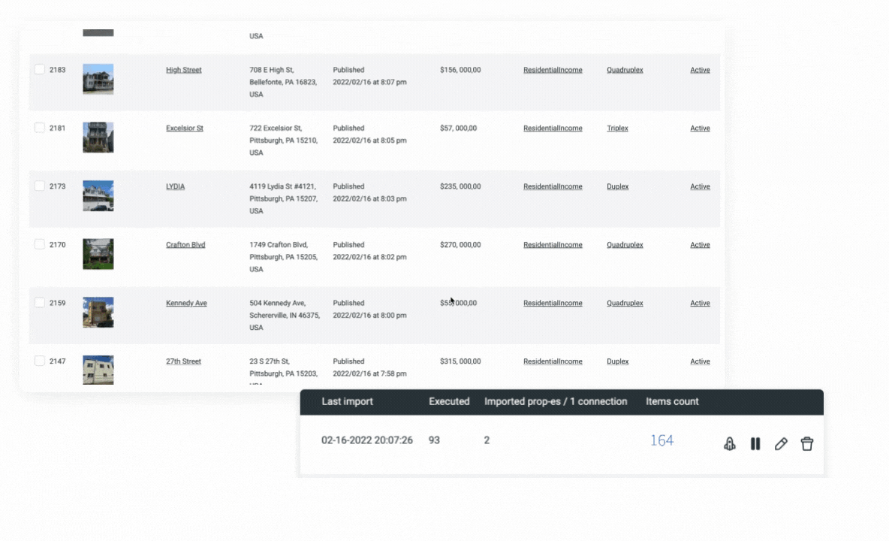The image size is (889, 541).
Task: Open the LYDIA property title link
Action: tap(175, 186)
